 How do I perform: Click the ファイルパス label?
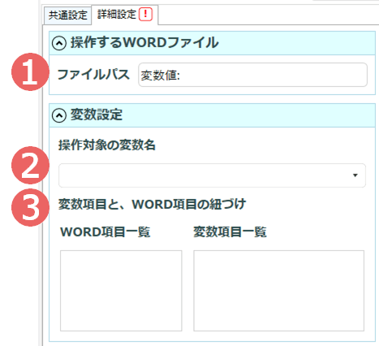tap(93, 75)
